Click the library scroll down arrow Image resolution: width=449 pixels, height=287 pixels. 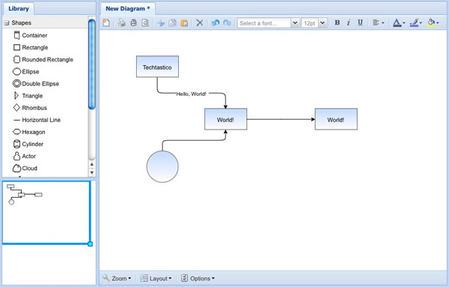point(92,172)
